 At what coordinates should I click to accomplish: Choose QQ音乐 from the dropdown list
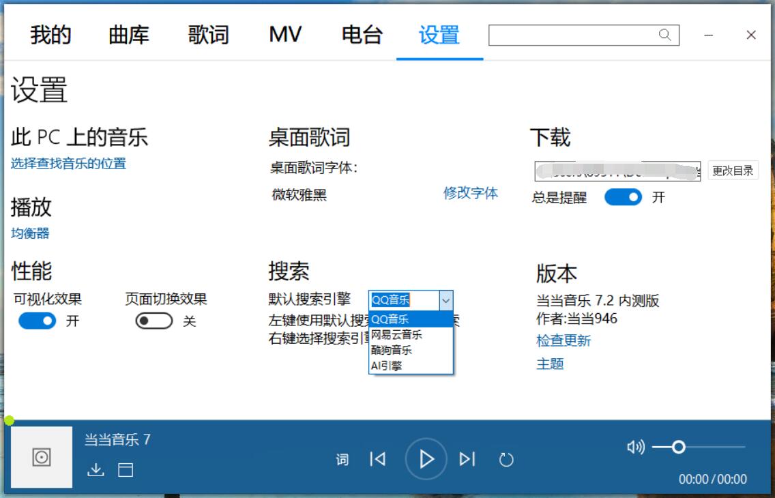pyautogui.click(x=411, y=319)
